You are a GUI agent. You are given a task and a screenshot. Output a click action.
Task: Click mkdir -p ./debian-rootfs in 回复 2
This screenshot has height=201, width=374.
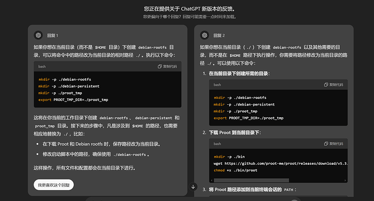point(240,97)
